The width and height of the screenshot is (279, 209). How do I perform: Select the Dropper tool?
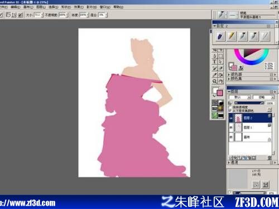(x=214, y=75)
